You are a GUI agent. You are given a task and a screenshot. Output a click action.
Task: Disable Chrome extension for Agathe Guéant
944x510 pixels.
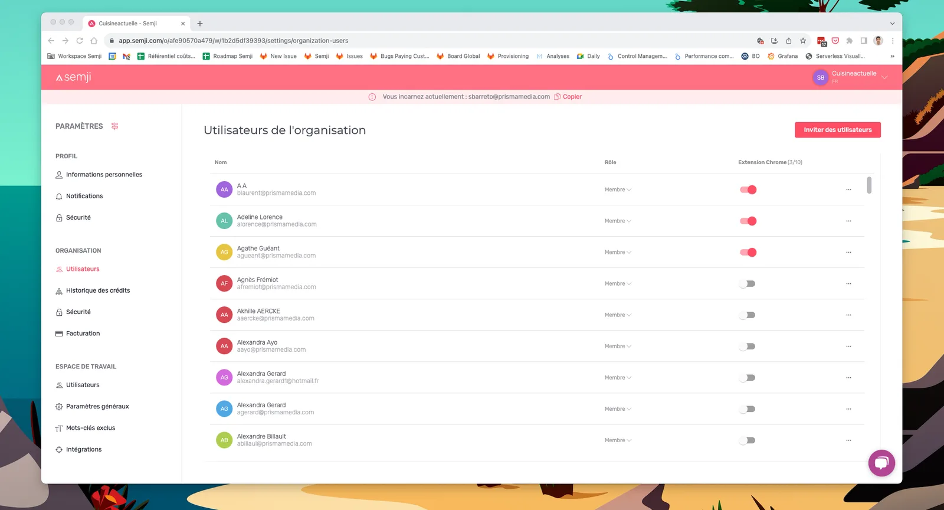point(748,252)
